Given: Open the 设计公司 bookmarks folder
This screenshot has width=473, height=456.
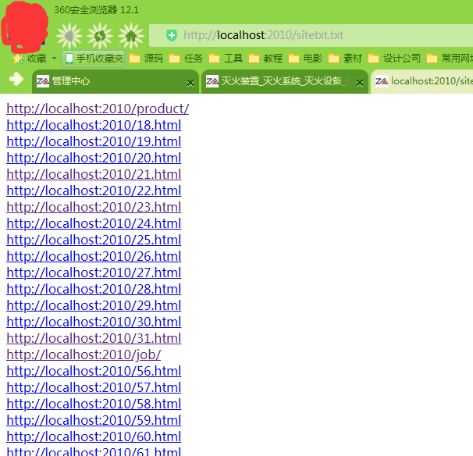Looking at the screenshot, I should coord(394,59).
